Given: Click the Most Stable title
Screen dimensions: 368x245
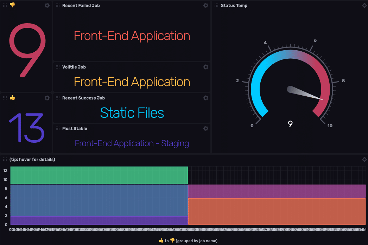Looking at the screenshot, I should [x=75, y=129].
